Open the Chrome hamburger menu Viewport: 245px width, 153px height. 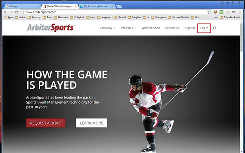click(x=240, y=12)
